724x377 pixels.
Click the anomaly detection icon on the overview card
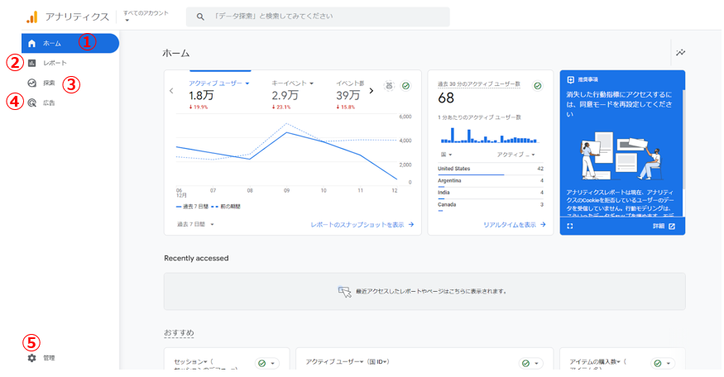pyautogui.click(x=389, y=86)
